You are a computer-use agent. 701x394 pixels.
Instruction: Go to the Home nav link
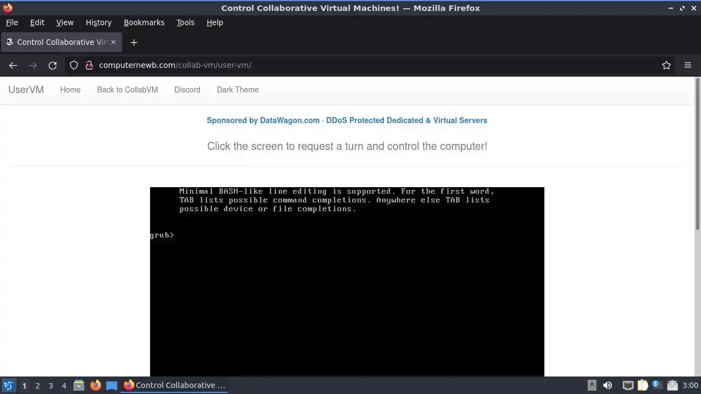70,90
